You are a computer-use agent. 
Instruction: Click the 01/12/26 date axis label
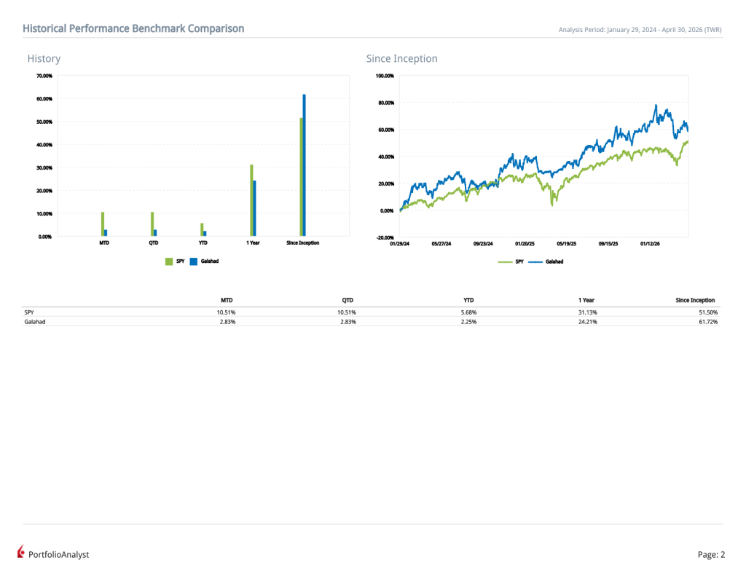point(650,243)
